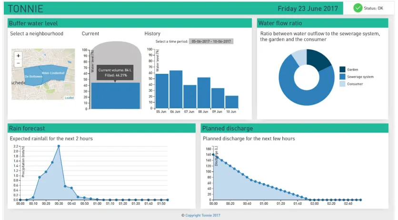
Task: Zoom in on the neighbourhood map
Action: pyautogui.click(x=18, y=56)
